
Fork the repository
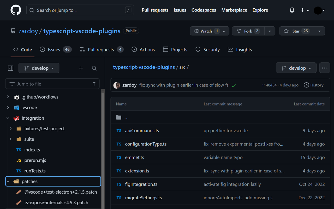coord(248,31)
